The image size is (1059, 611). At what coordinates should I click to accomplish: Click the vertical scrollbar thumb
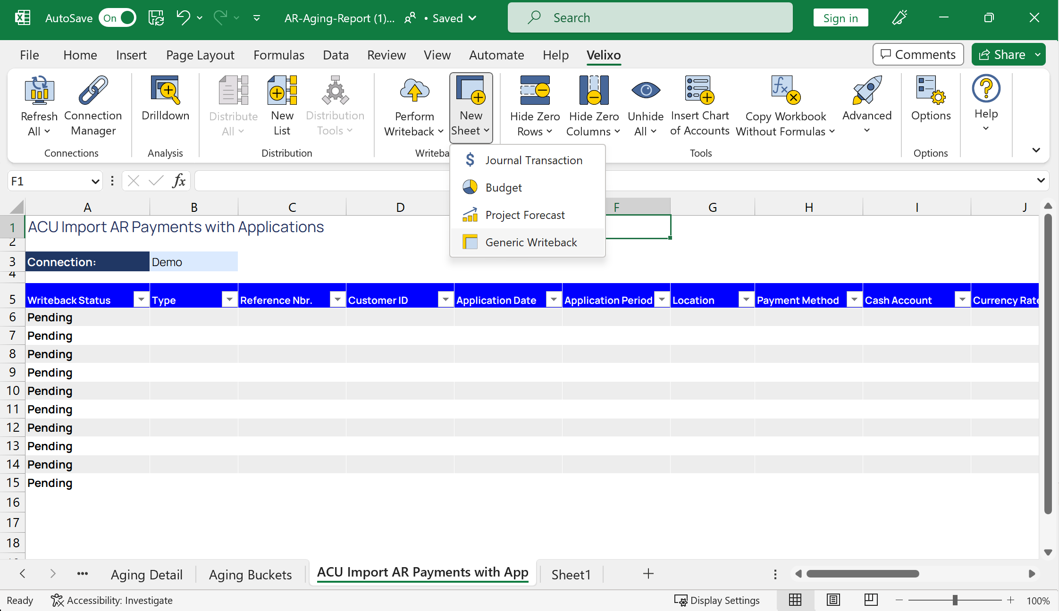tap(1048, 363)
